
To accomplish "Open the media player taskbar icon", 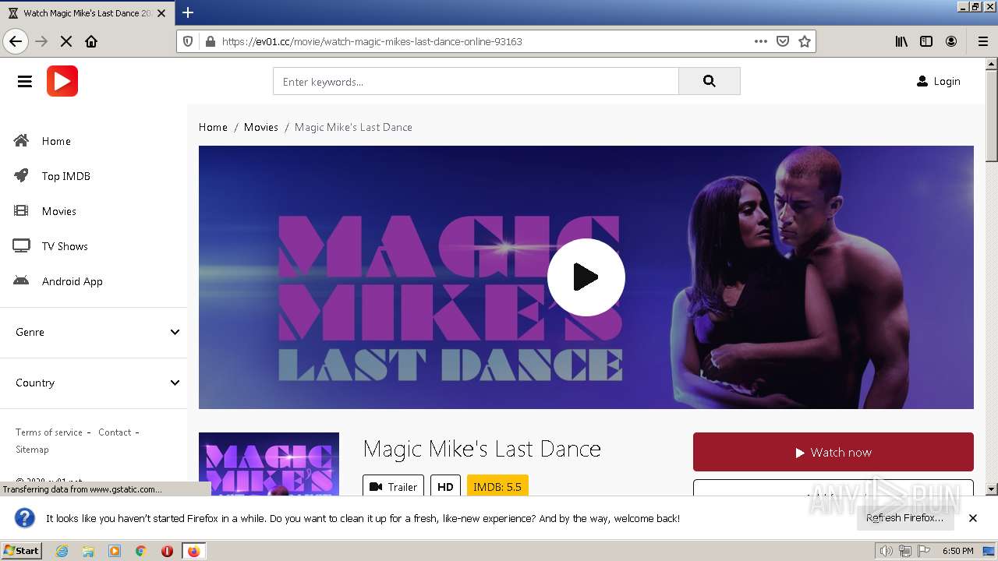I will click(115, 551).
